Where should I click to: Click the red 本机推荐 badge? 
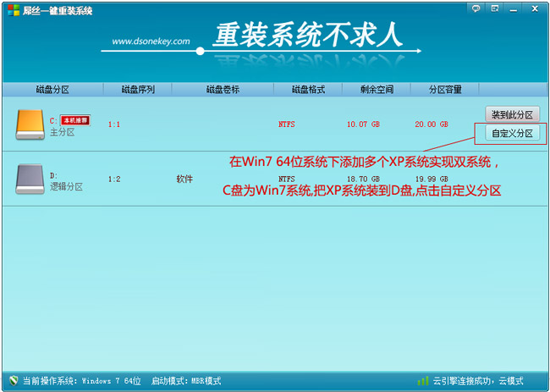pos(74,120)
